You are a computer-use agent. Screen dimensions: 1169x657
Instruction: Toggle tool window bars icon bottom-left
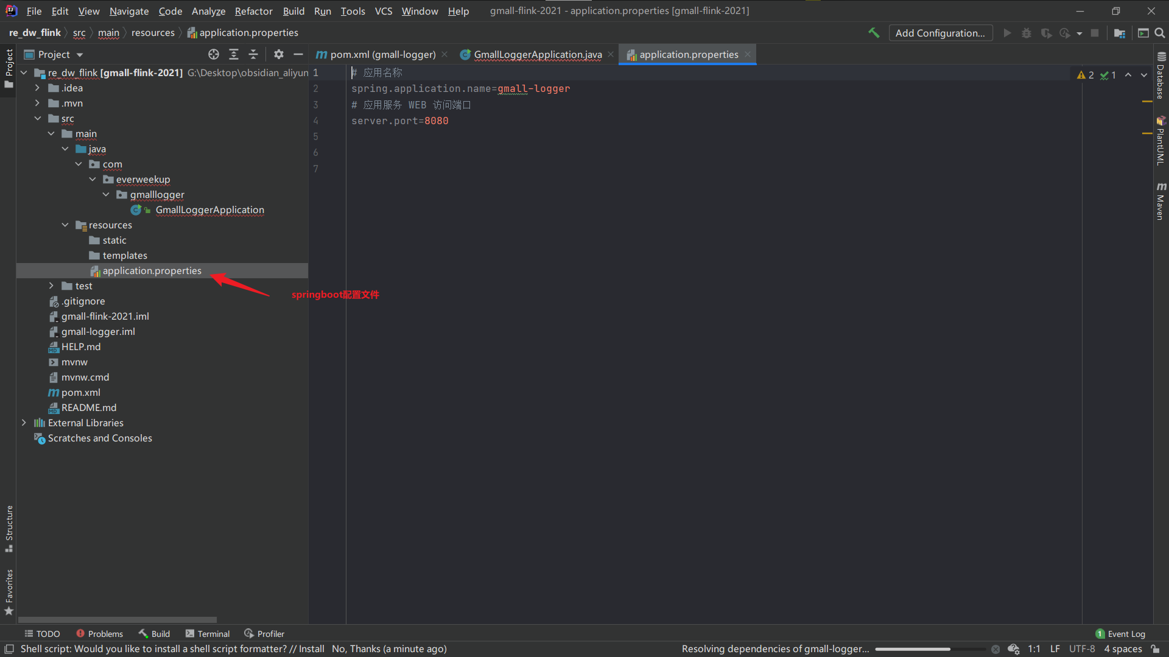tap(9, 649)
